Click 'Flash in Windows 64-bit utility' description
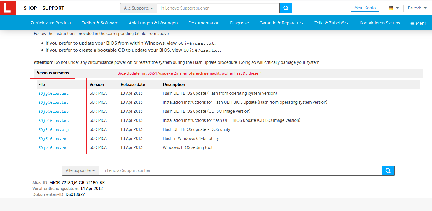This screenshot has height=211, width=432. point(191,138)
